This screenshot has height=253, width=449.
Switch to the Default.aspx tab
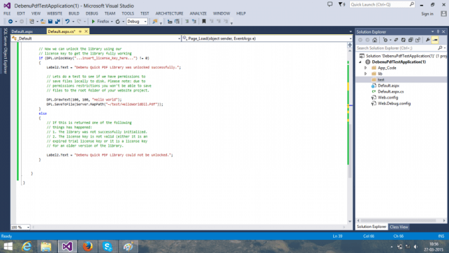coord(22,31)
